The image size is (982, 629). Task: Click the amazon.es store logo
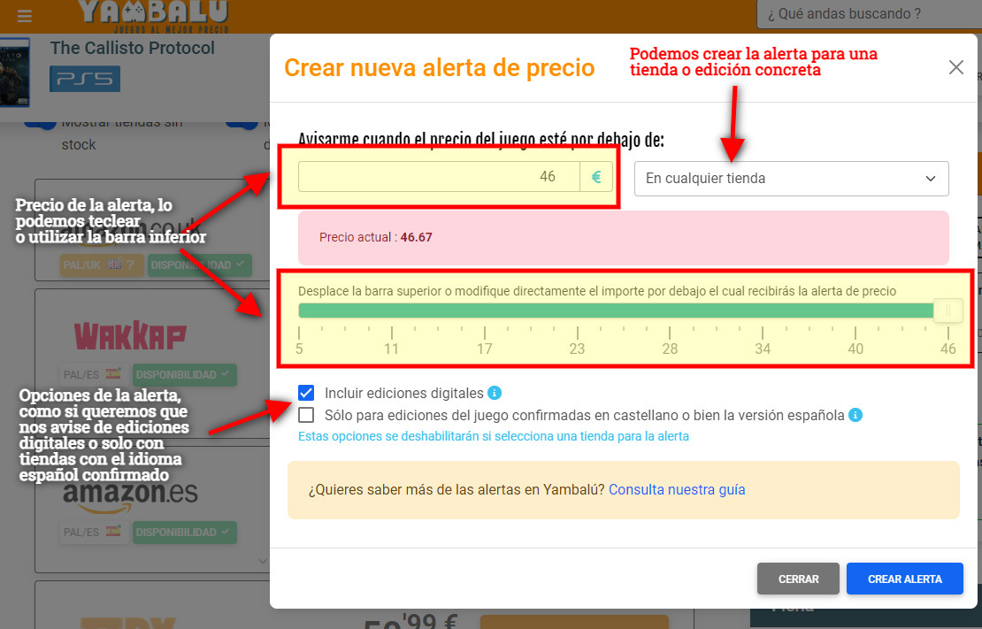(130, 494)
